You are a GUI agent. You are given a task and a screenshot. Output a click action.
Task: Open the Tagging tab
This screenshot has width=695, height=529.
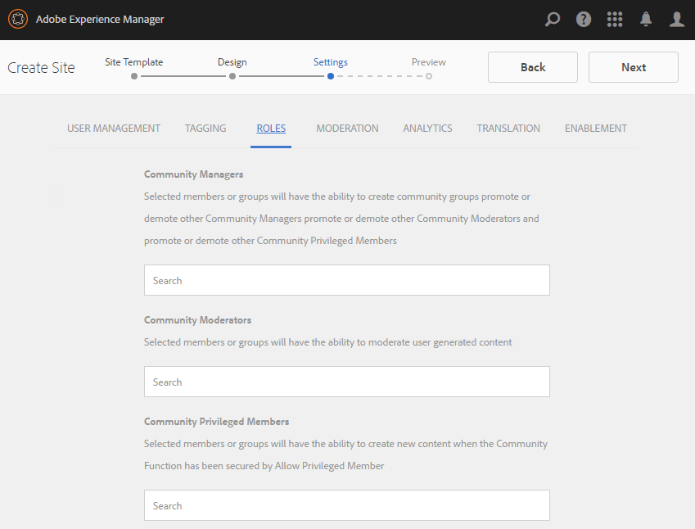[205, 129]
